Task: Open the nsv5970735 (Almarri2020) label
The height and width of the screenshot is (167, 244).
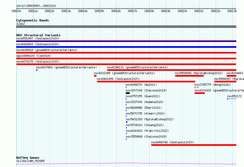Action: [146, 113]
